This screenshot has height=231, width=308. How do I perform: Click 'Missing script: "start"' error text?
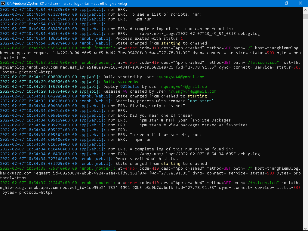click(157, 106)
